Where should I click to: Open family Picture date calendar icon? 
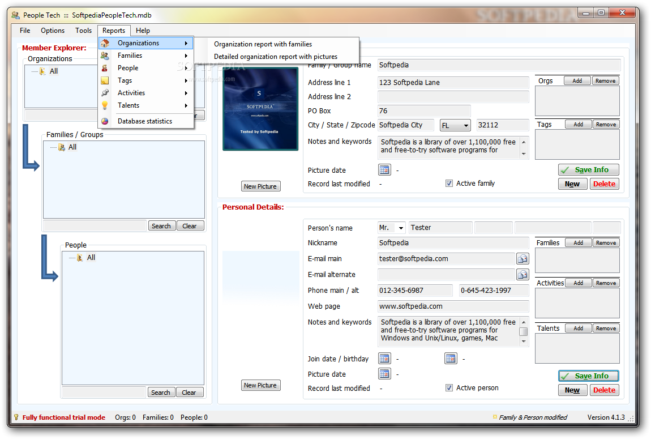point(384,169)
